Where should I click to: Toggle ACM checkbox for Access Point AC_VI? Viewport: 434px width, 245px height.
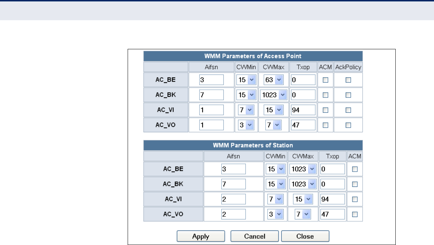tap(325, 110)
